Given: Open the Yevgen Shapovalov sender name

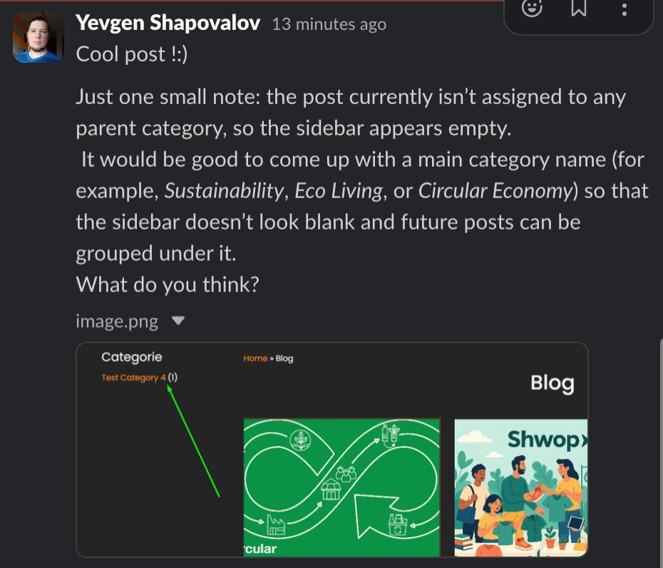Looking at the screenshot, I should coord(168,24).
